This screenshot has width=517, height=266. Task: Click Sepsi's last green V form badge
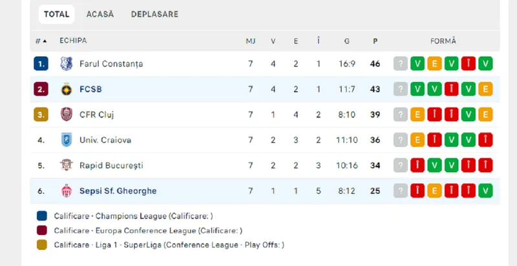coord(485,191)
